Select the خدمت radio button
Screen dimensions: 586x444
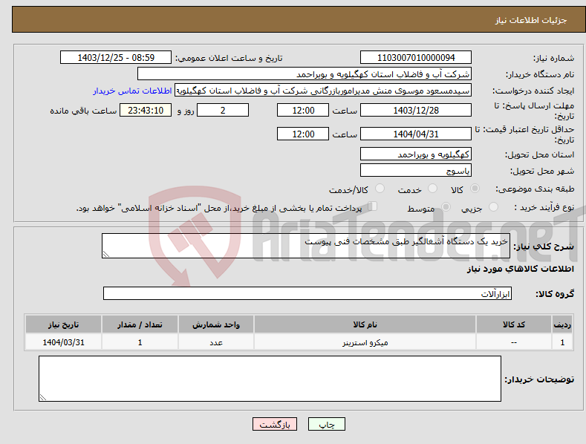(x=432, y=189)
